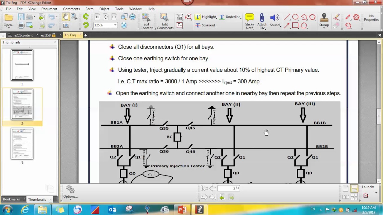The width and height of the screenshot is (383, 215).
Task: Go to last page
Action: click(213, 197)
